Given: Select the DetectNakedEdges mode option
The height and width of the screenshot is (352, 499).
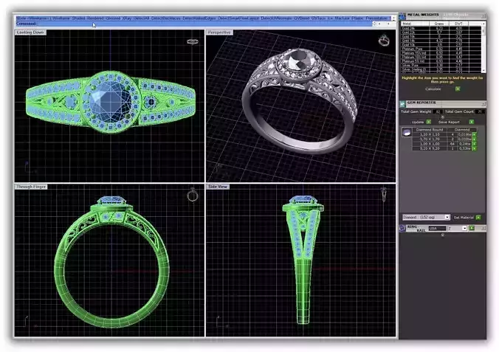Looking at the screenshot, I should pos(199,18).
